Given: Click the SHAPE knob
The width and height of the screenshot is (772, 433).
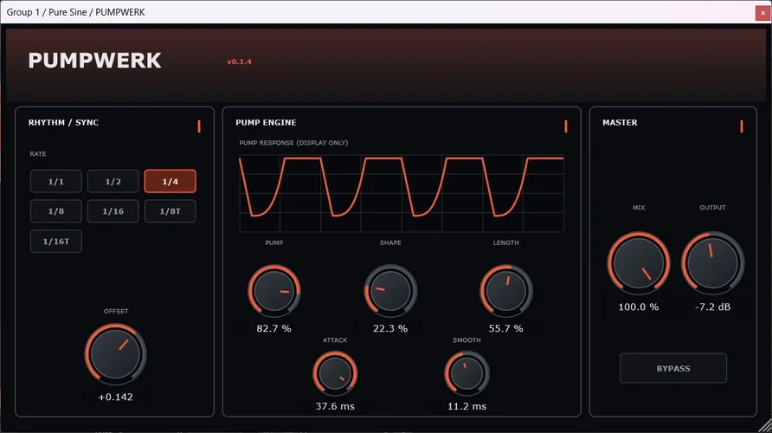Looking at the screenshot, I should pos(390,291).
